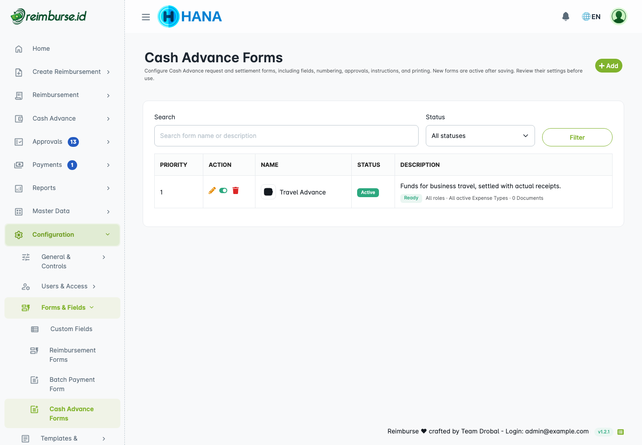The image size is (642, 445).
Task: Click the search form name input field
Action: click(286, 136)
